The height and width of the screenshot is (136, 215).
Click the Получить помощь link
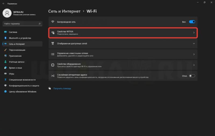pos(62,89)
